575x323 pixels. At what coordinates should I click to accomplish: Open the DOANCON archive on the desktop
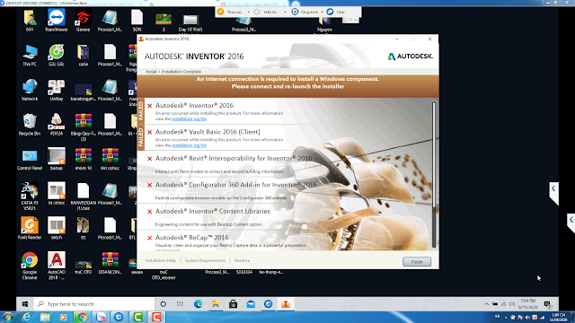[110, 263]
